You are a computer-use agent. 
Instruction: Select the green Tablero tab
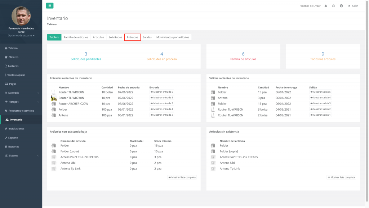point(54,37)
